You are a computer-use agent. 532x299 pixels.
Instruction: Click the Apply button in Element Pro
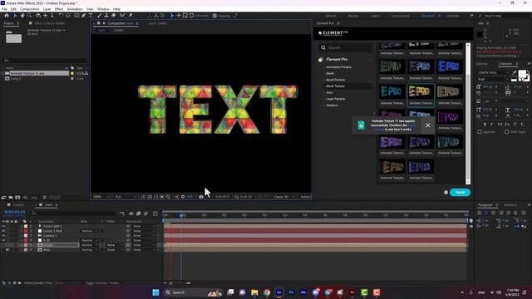[x=460, y=192]
